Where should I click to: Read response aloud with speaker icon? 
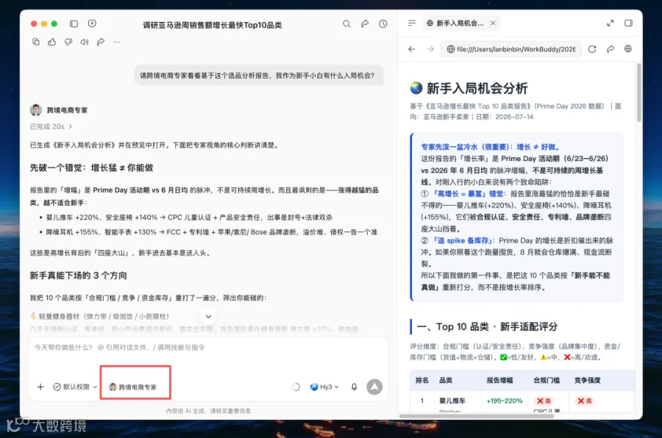(85, 42)
